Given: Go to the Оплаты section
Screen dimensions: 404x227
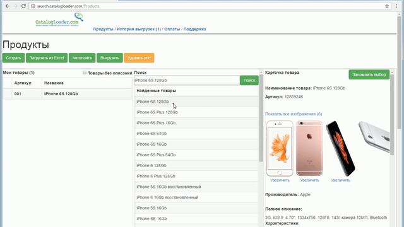Looking at the screenshot, I should click(172, 29).
